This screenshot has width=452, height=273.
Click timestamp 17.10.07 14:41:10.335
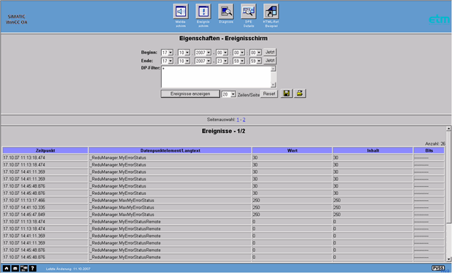(x=24, y=207)
